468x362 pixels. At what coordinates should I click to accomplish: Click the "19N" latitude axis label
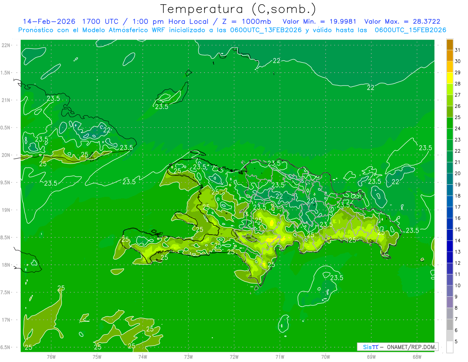6,210
